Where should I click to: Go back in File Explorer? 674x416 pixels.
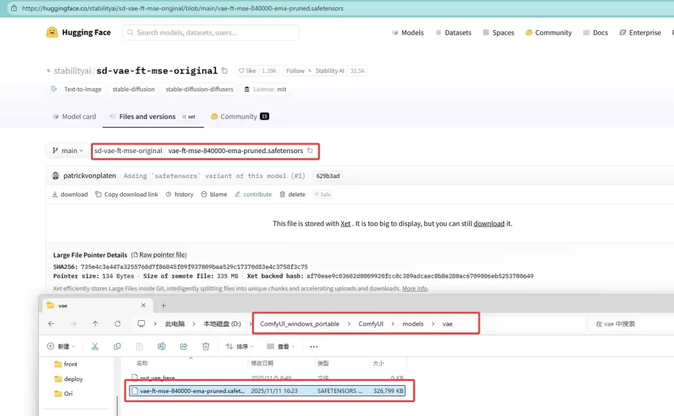pos(51,324)
